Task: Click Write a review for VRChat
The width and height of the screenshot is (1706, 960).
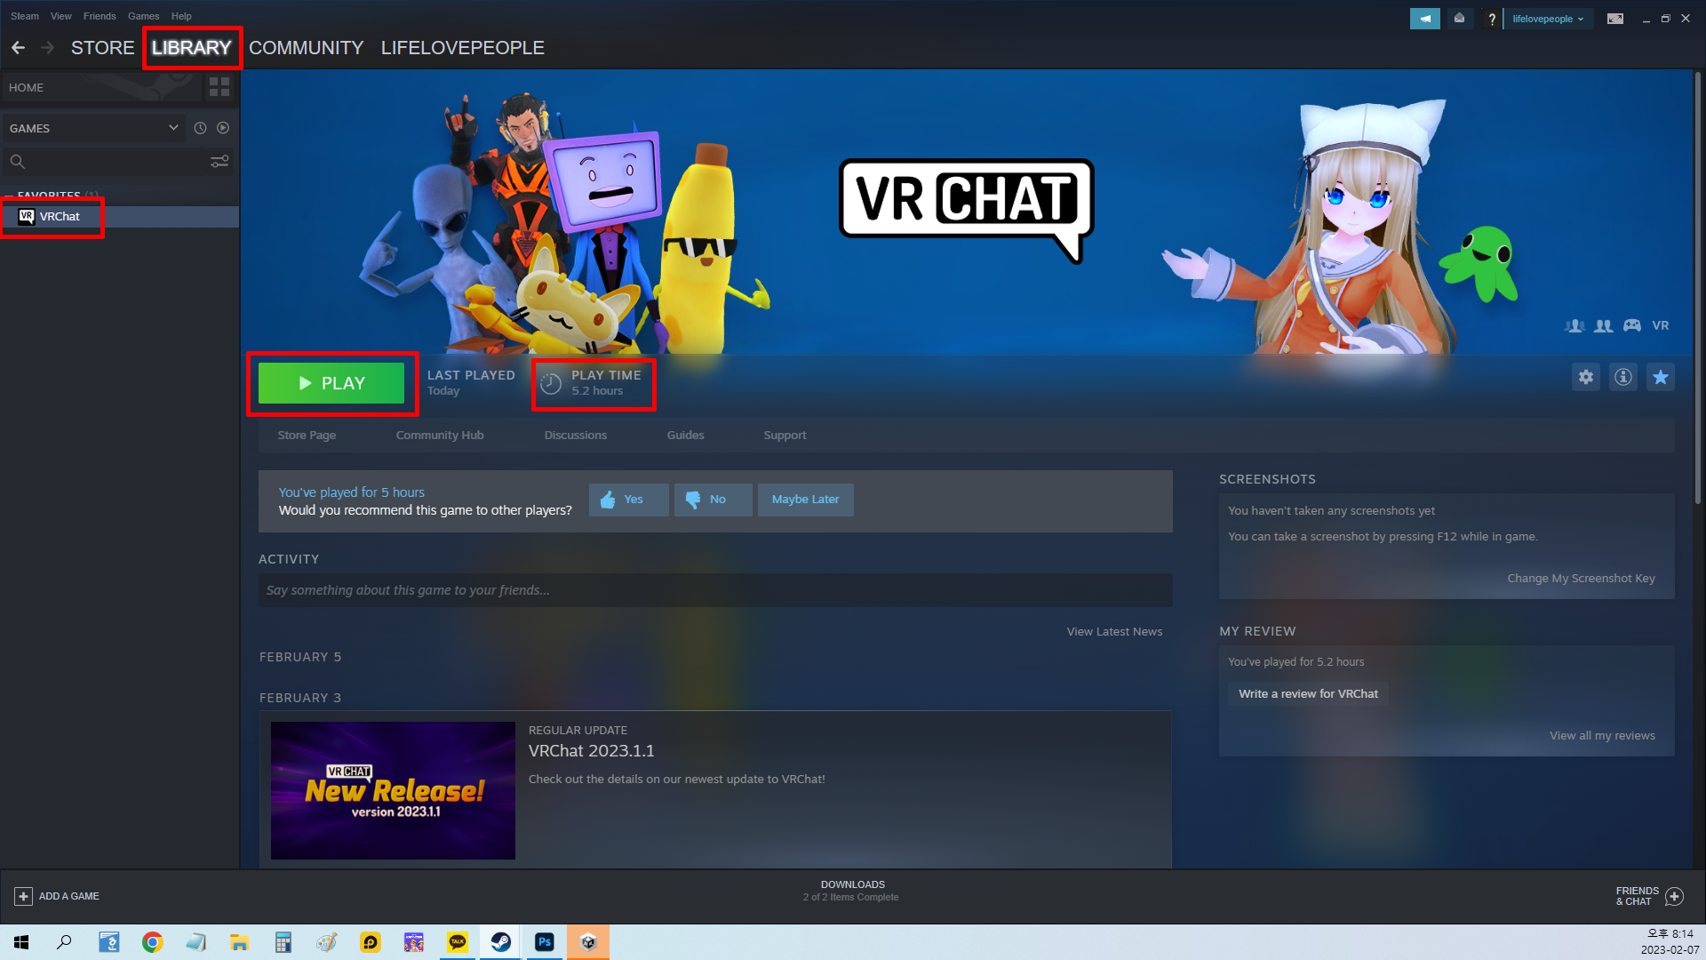Action: (x=1308, y=694)
